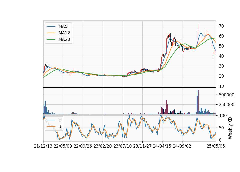
Task: Click the 22/05/09 date tick label
Action: click(x=63, y=146)
